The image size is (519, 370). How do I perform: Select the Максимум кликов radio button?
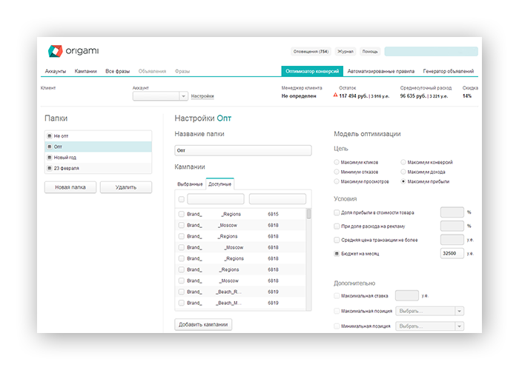(x=337, y=162)
